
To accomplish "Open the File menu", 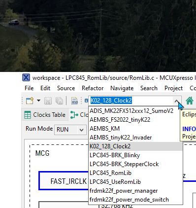I will [x=29, y=88].
